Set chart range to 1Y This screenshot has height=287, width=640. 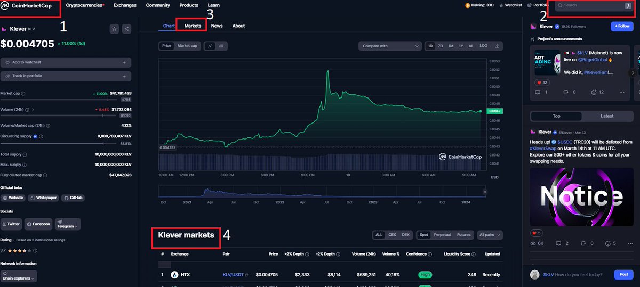[x=461, y=46]
